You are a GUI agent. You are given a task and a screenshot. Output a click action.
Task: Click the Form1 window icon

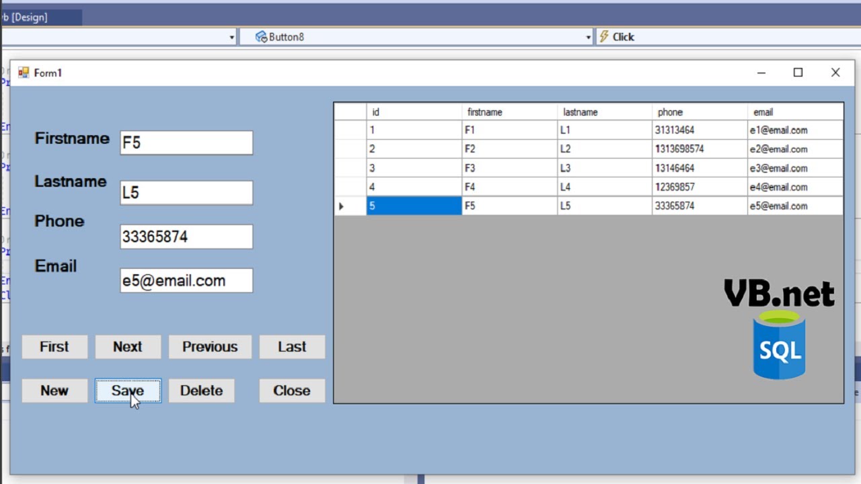point(24,73)
